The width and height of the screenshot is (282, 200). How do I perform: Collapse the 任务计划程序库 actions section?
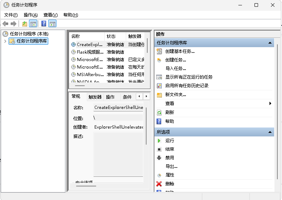(x=270, y=43)
